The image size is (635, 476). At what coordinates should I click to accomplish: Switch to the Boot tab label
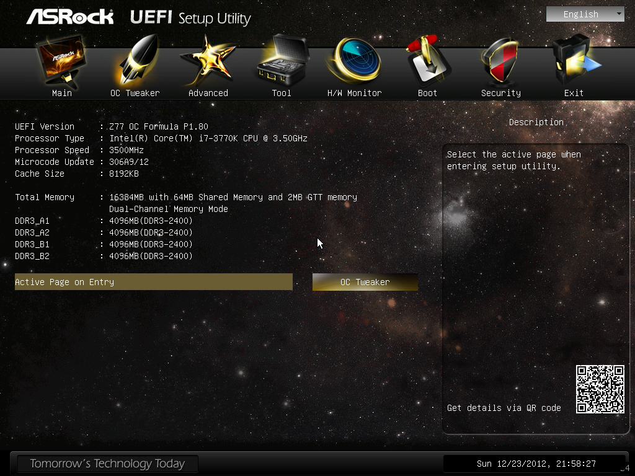click(x=428, y=93)
